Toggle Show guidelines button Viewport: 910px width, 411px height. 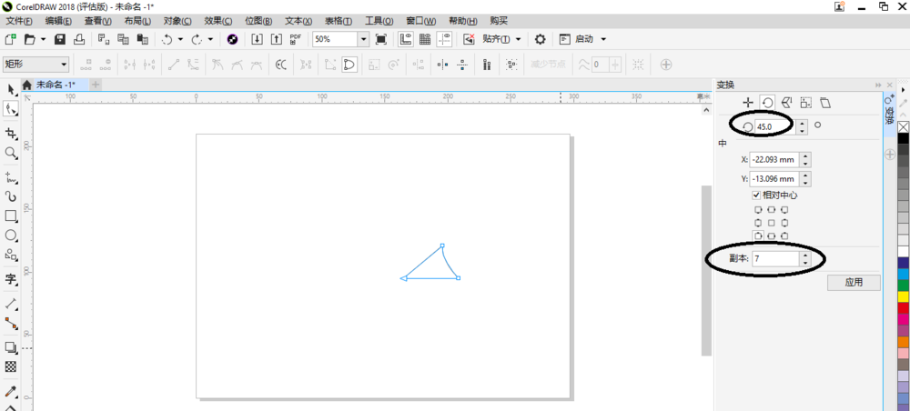click(445, 39)
